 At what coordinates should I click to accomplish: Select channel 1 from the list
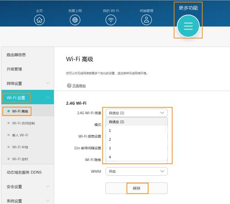click(137, 131)
